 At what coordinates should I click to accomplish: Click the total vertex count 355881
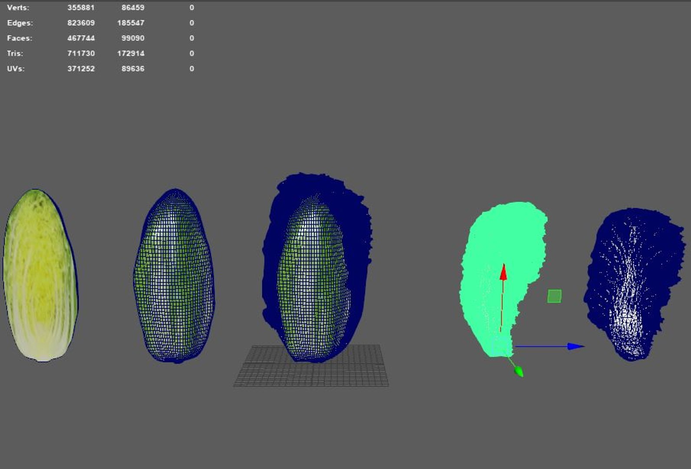pos(81,8)
